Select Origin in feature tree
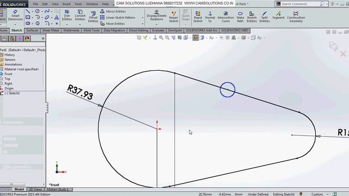This screenshot has width=349, height=196. tap(9, 88)
